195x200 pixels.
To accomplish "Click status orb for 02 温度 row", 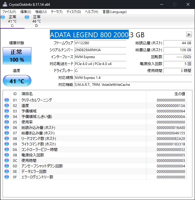I will (x=7, y=105).
